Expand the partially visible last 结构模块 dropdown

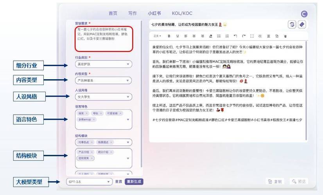[128, 174]
